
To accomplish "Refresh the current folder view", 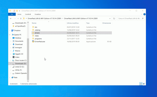I will click(x=114, y=18).
